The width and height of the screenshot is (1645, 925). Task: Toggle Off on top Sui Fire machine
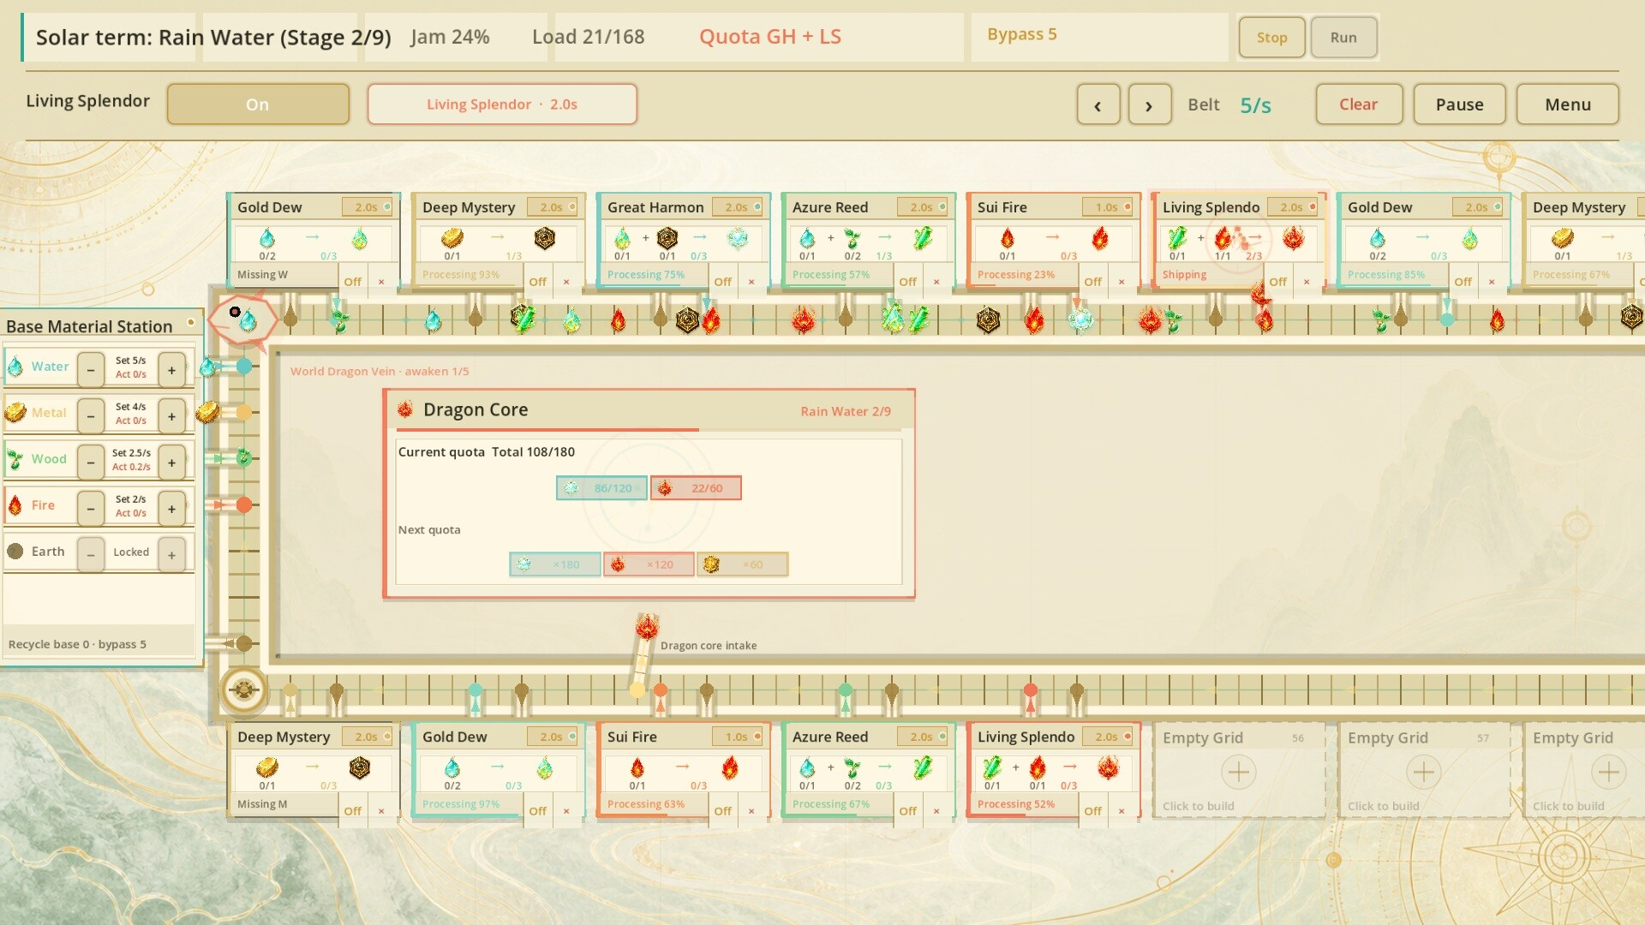pyautogui.click(x=1093, y=281)
